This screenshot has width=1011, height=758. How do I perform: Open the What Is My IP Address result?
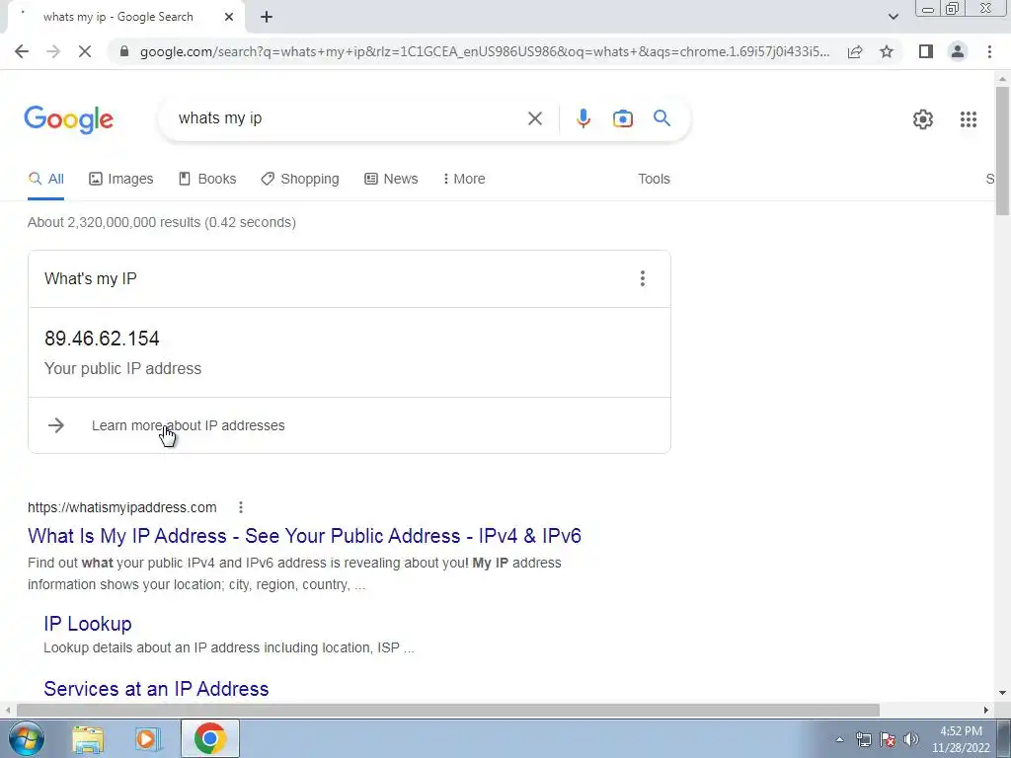click(304, 536)
